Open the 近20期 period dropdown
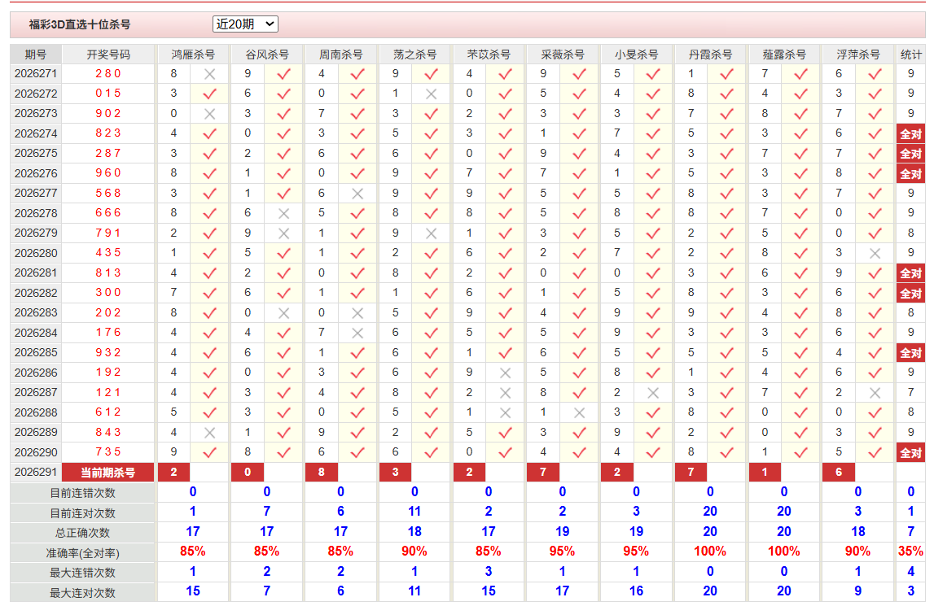 tap(245, 24)
